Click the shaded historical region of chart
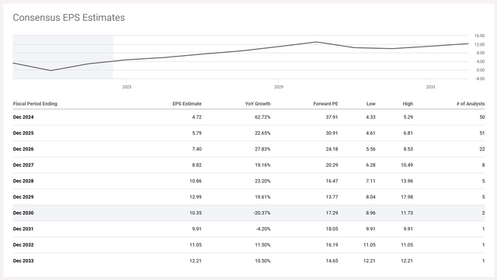The image size is (497, 280). pyautogui.click(x=63, y=57)
